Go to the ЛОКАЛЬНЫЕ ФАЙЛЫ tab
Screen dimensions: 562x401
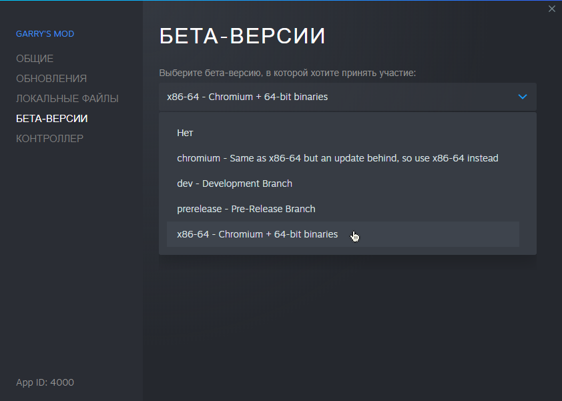click(67, 99)
